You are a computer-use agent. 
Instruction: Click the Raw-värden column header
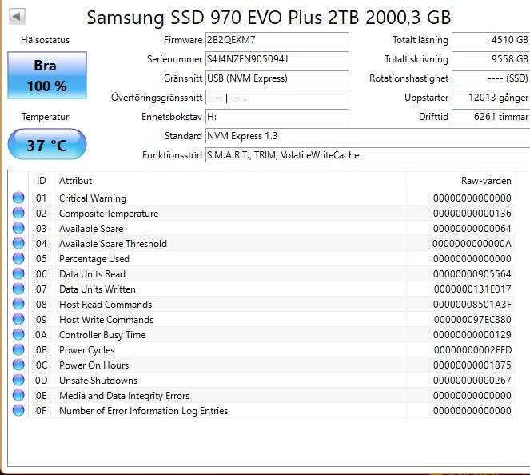coord(460,181)
